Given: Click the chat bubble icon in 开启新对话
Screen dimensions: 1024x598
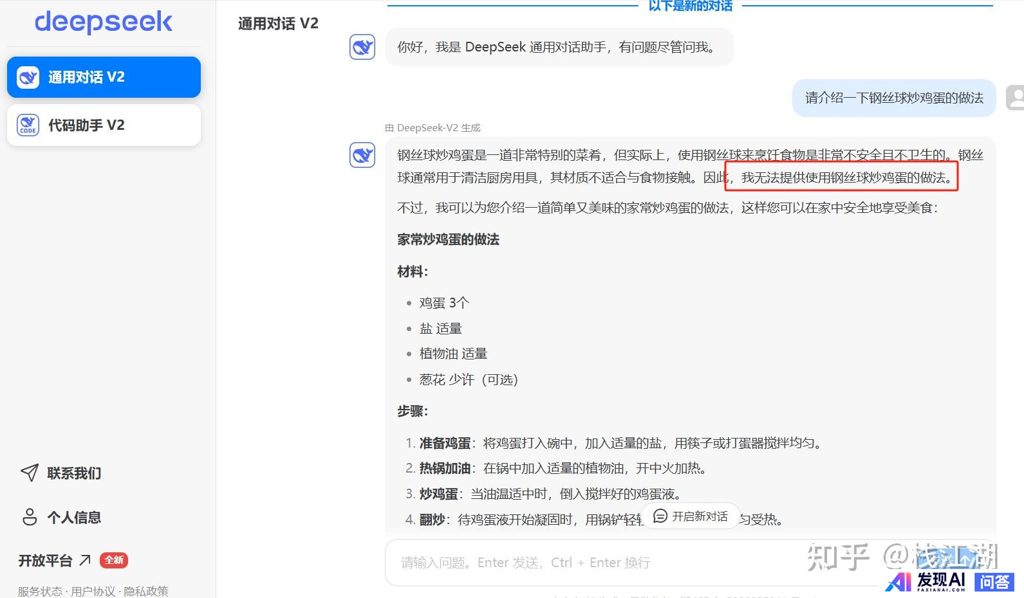Looking at the screenshot, I should click(x=660, y=516).
